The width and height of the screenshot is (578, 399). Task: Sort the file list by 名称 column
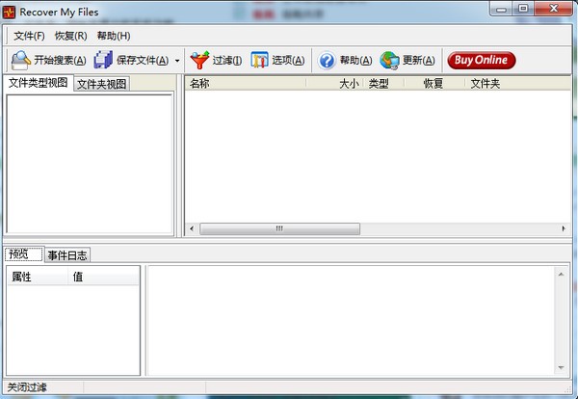pos(246,84)
